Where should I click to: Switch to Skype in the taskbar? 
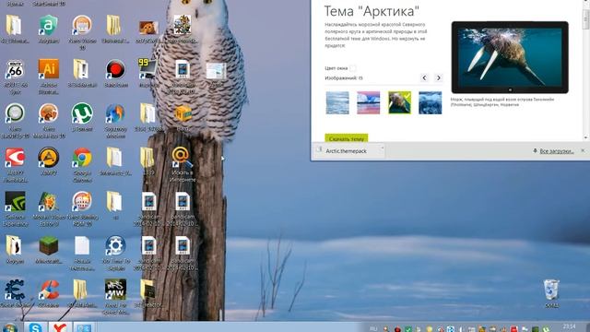[36, 327]
